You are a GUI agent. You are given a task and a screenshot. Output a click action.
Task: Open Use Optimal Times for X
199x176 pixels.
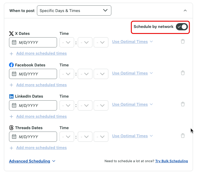click(132, 42)
